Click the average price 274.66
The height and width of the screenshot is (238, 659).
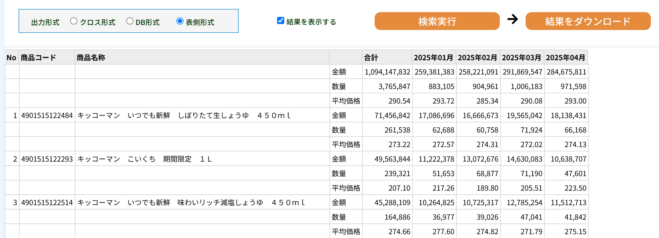tap(387, 232)
